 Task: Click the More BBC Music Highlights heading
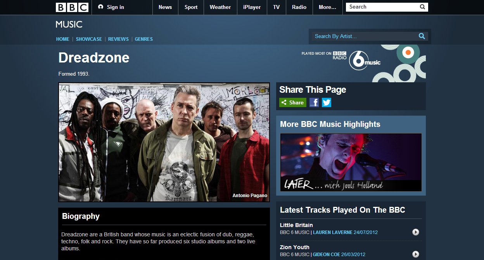coord(330,124)
